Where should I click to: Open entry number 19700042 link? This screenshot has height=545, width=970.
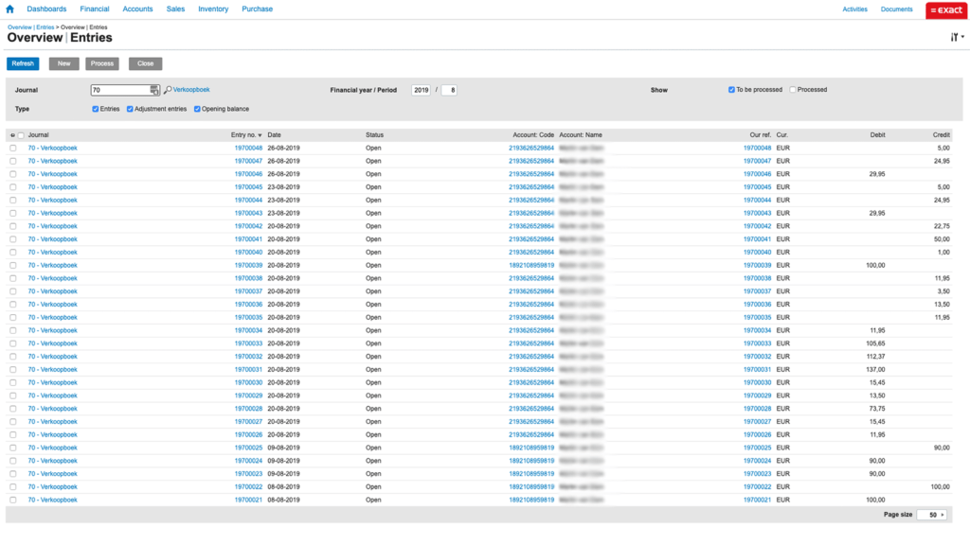coord(248,226)
